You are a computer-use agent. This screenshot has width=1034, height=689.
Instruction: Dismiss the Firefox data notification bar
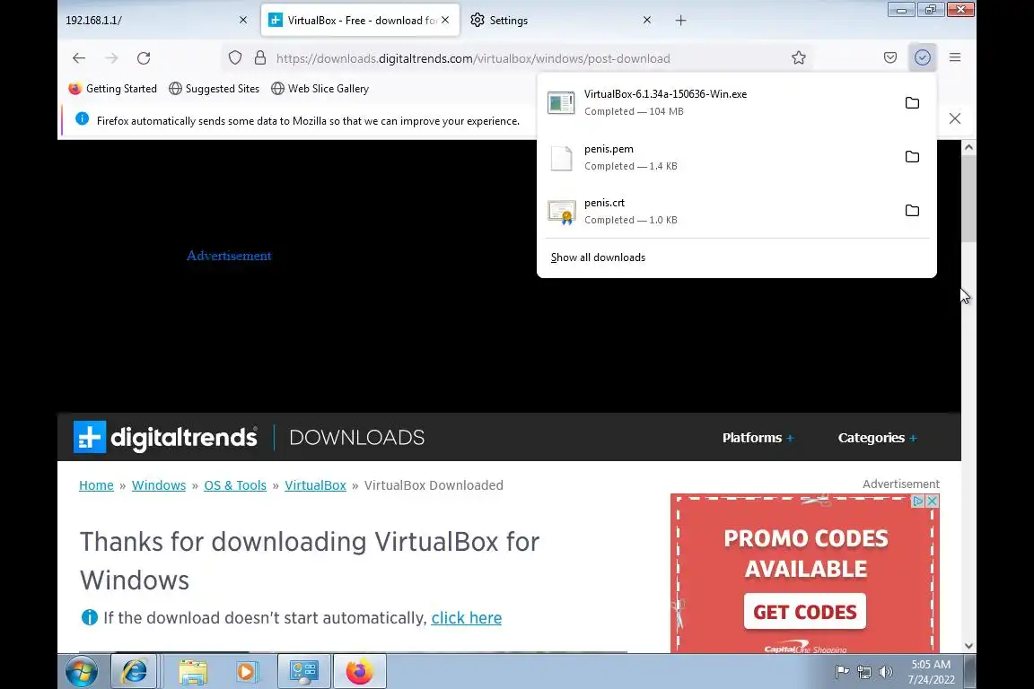click(955, 118)
